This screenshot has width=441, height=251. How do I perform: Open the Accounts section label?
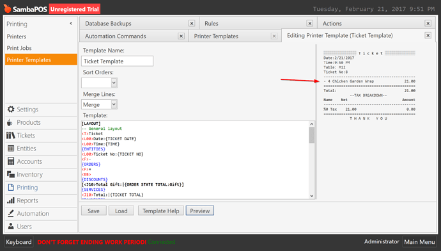coord(29,161)
